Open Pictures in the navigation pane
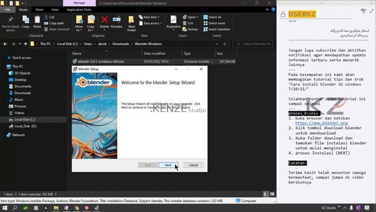Screen dimensions: 376x212 point(20,106)
